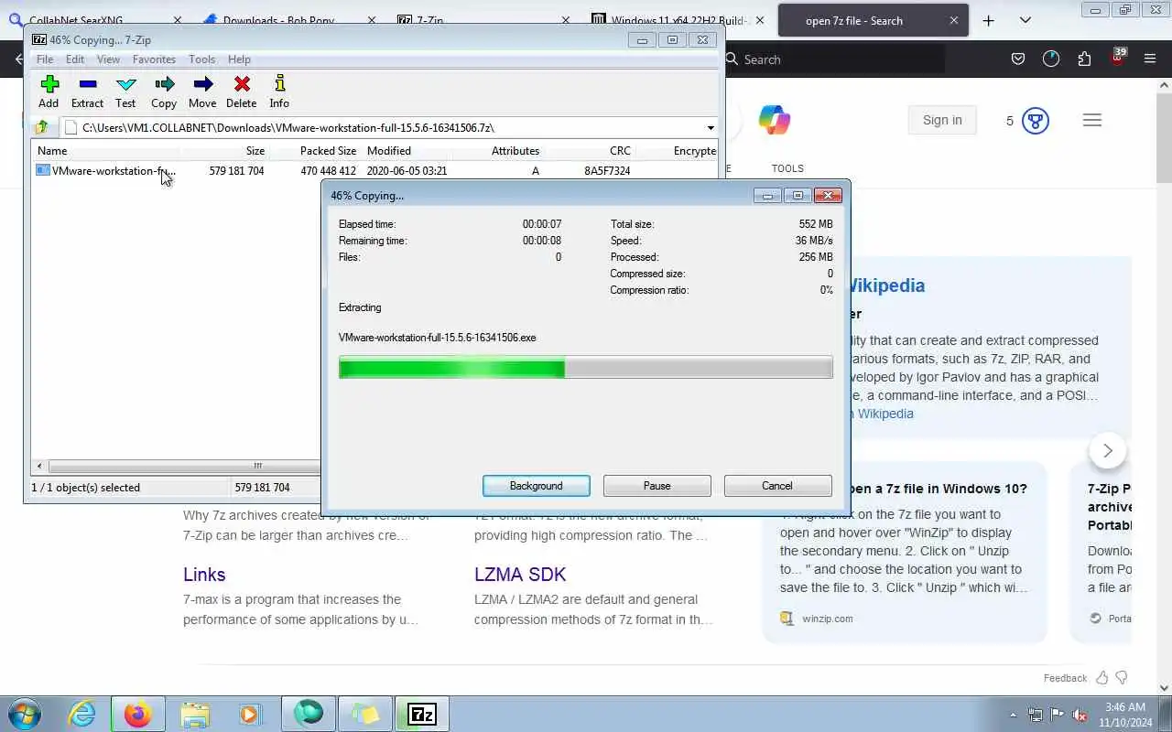Open the Firefox hamburger application menu

(1150, 59)
